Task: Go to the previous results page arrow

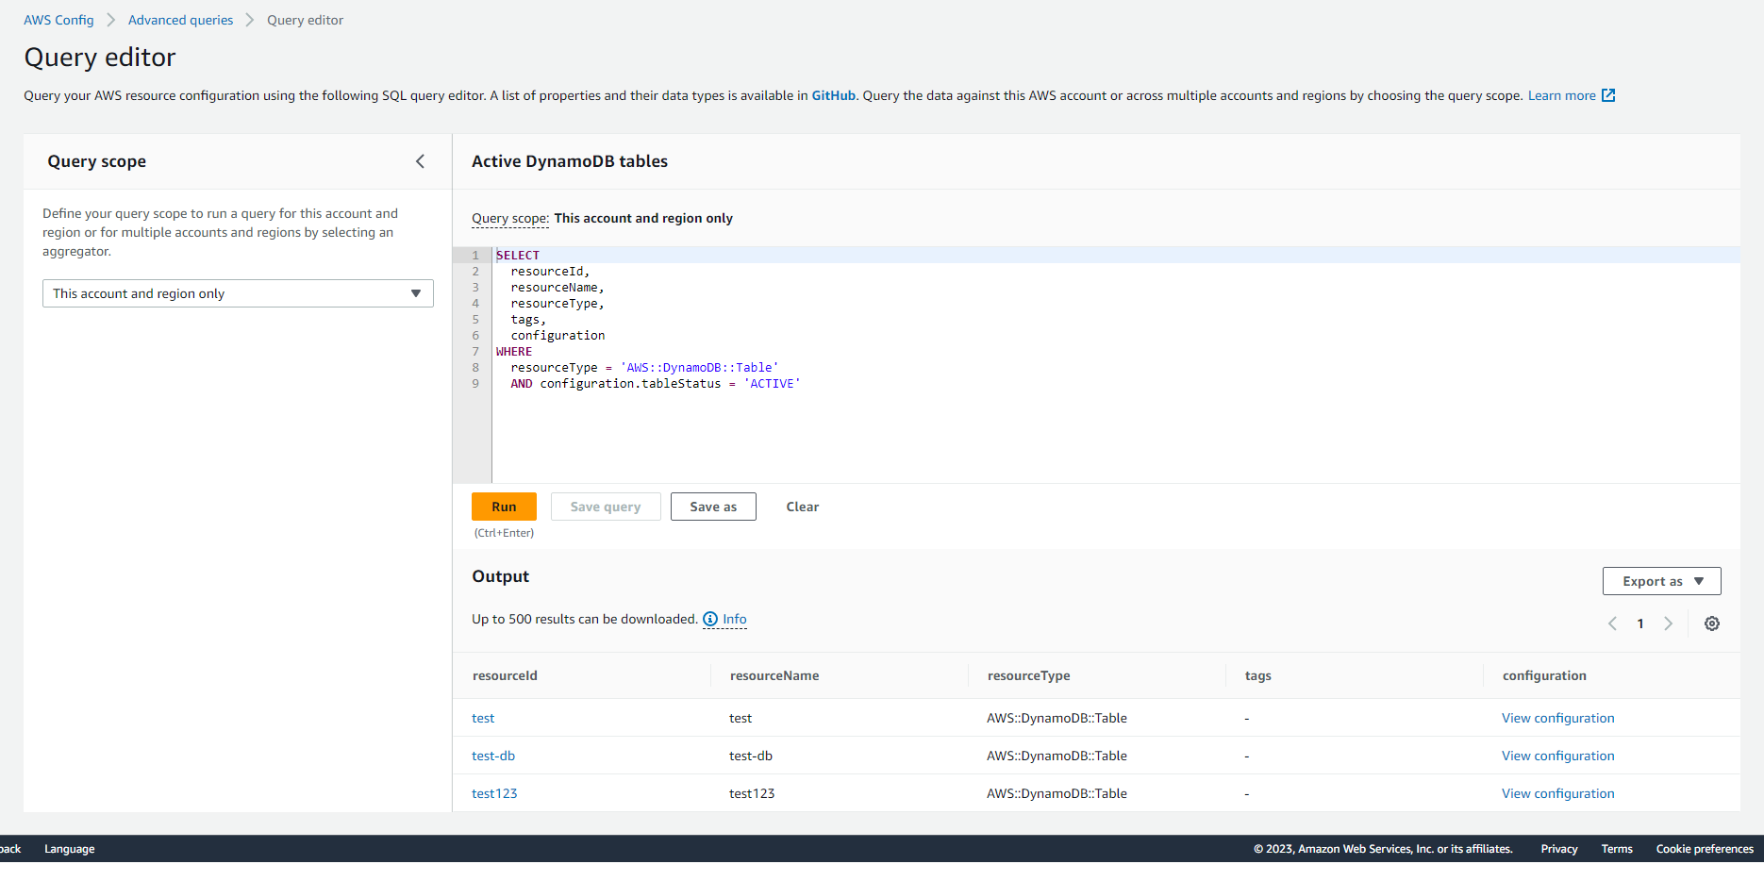Action: pos(1612,623)
